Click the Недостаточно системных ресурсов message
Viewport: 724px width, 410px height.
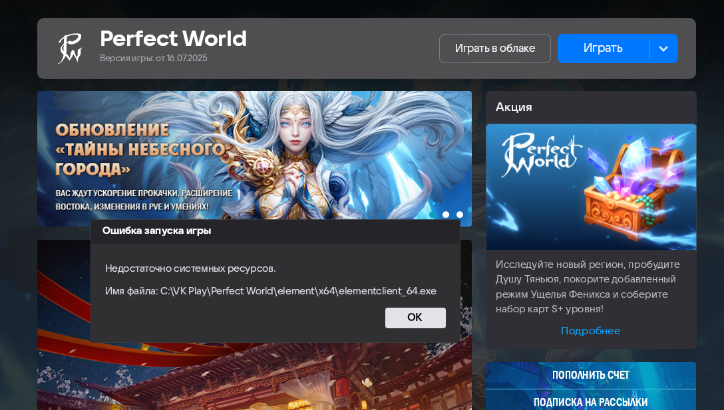pyautogui.click(x=190, y=268)
